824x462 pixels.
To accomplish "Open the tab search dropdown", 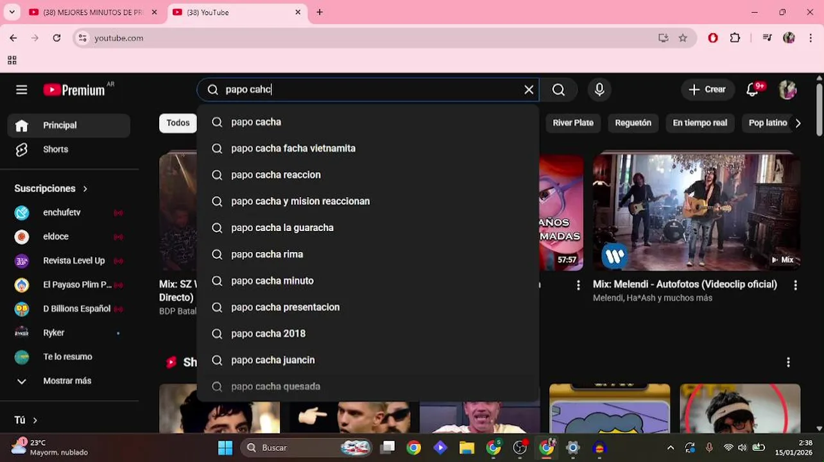I will pos(12,12).
